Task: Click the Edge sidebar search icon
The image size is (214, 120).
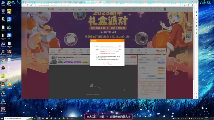Action: coord(197,9)
